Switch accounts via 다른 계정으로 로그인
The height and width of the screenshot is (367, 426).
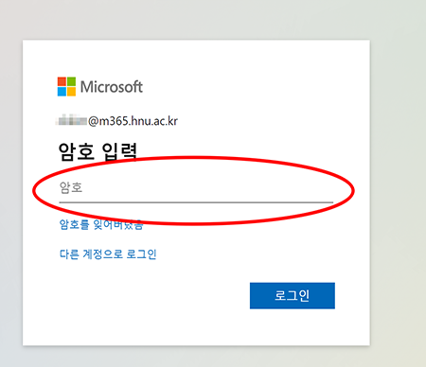pos(108,253)
